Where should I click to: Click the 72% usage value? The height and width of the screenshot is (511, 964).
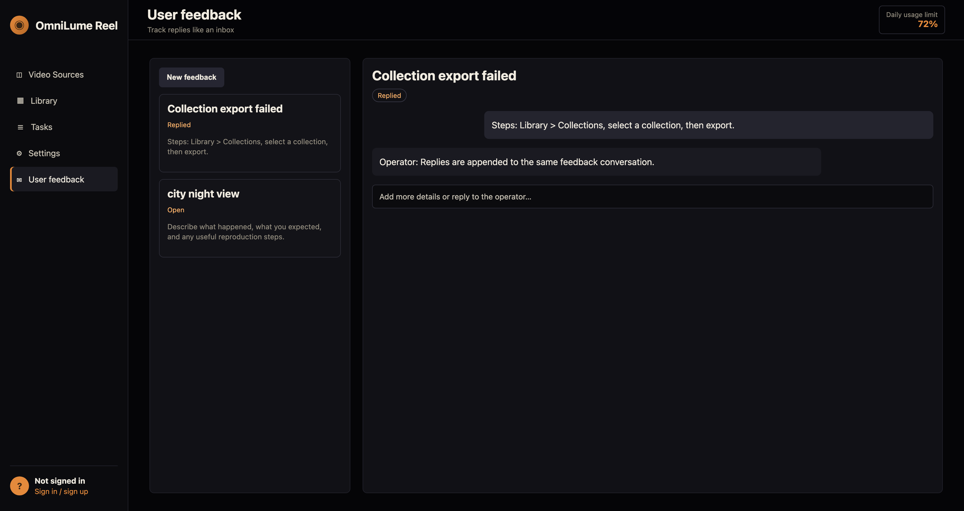click(x=927, y=24)
